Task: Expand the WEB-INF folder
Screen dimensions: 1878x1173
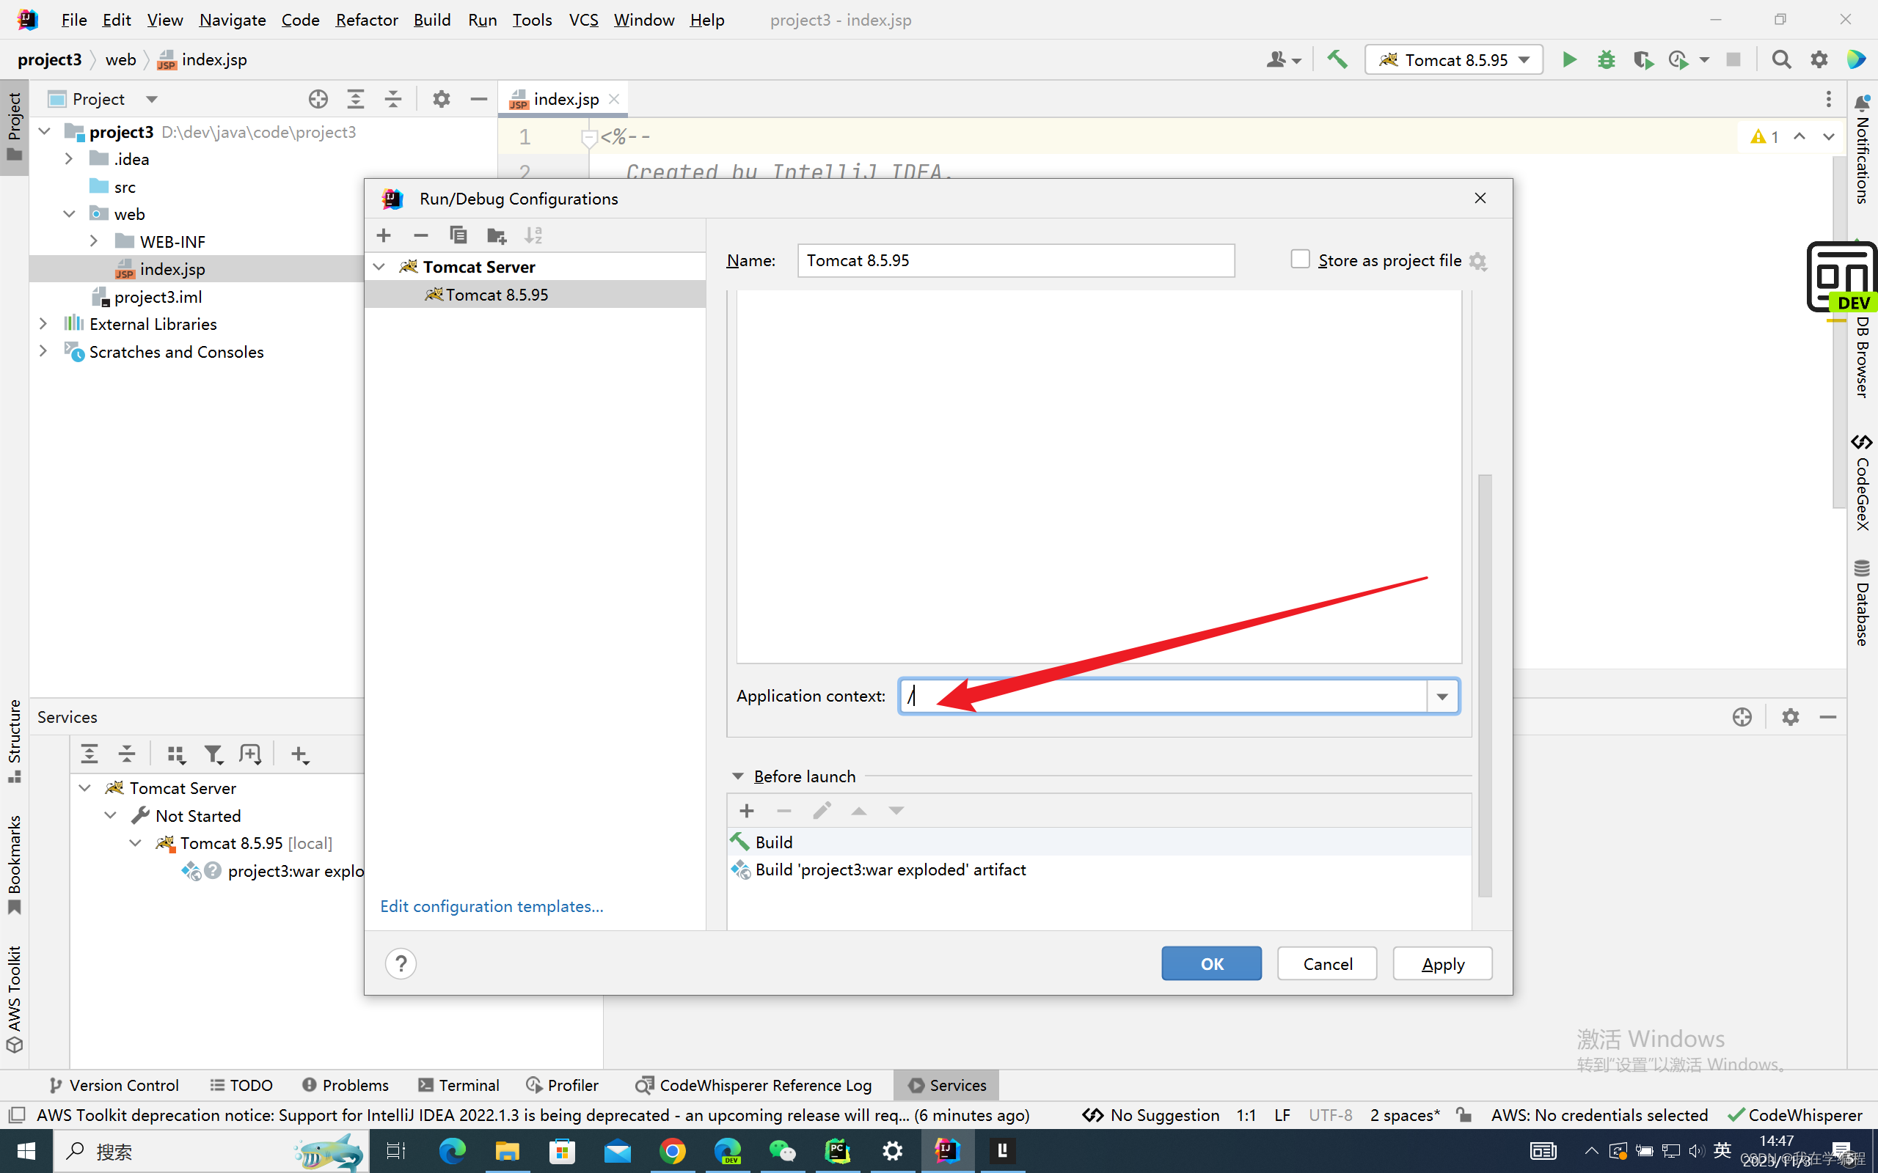Action: tap(94, 241)
